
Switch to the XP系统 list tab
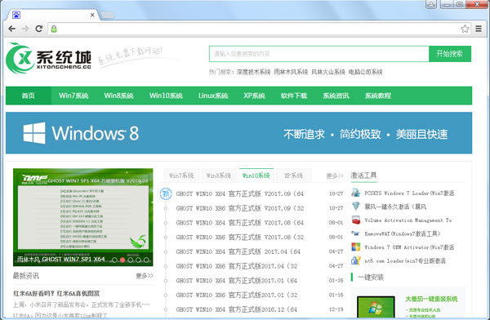(293, 176)
